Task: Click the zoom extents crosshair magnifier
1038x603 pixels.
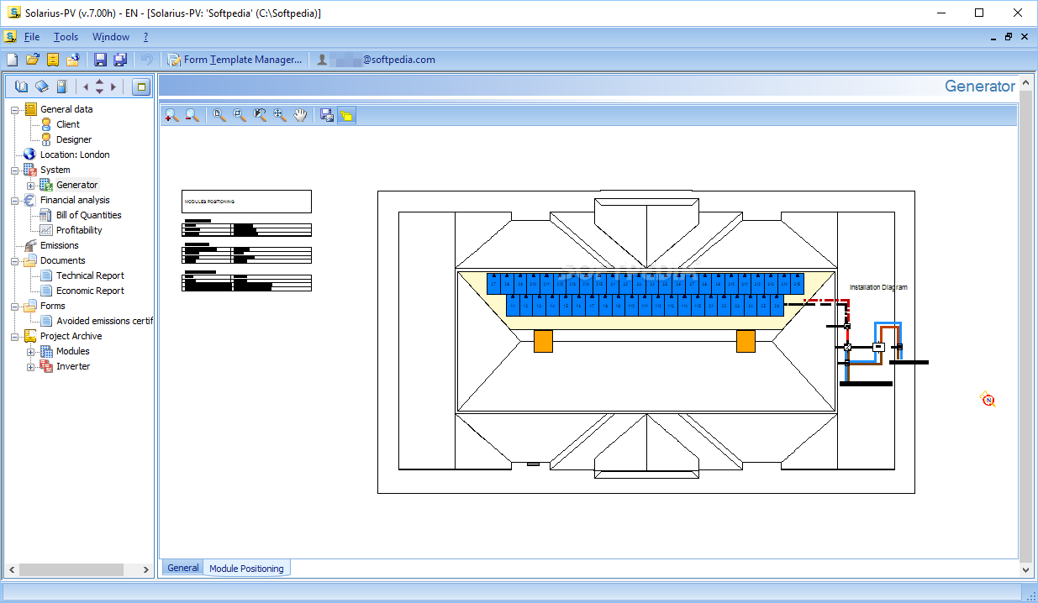Action: click(280, 116)
